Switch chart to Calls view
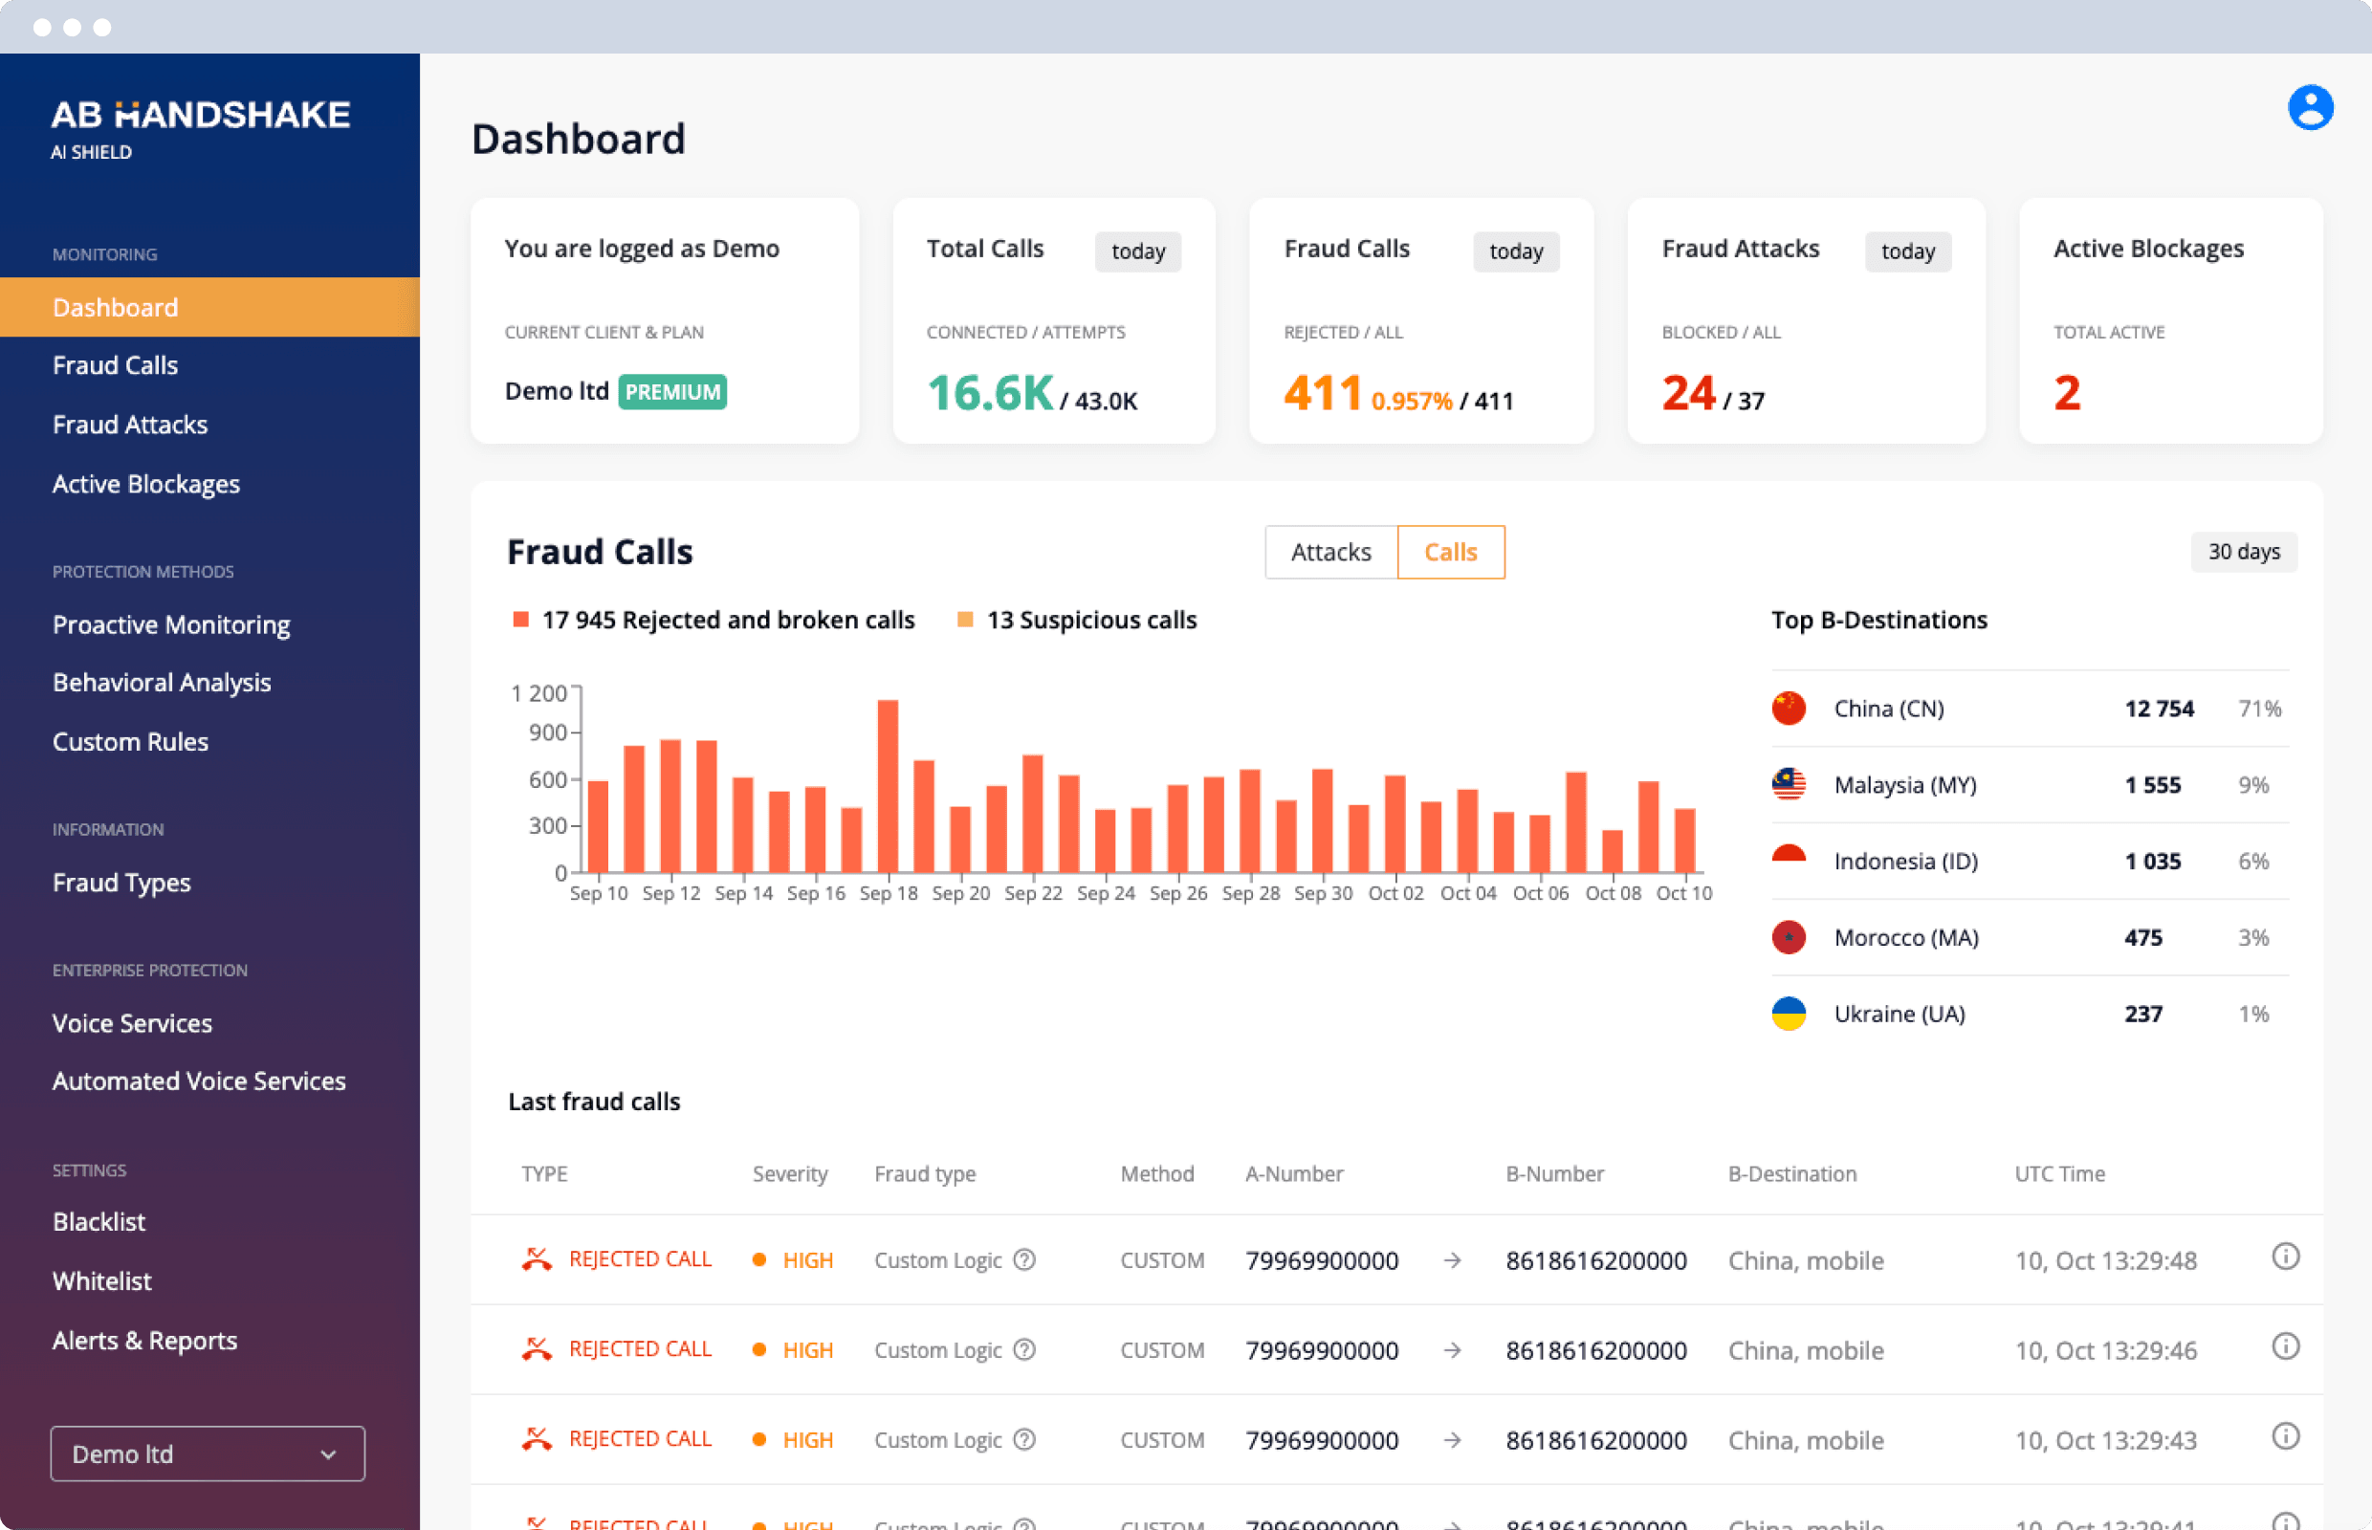 [x=1451, y=552]
